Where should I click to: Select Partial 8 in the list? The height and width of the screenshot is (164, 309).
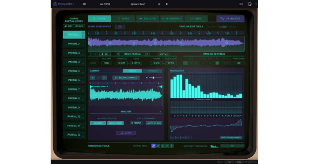74,98
